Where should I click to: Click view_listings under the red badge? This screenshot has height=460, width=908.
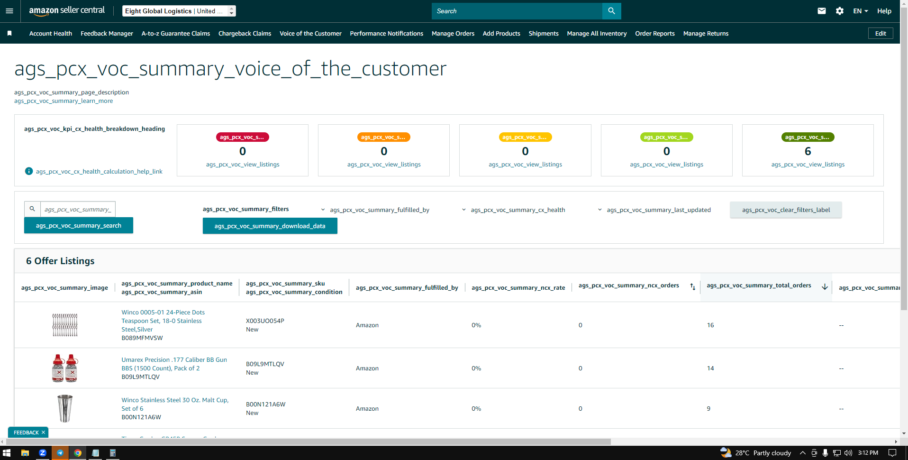pyautogui.click(x=243, y=165)
